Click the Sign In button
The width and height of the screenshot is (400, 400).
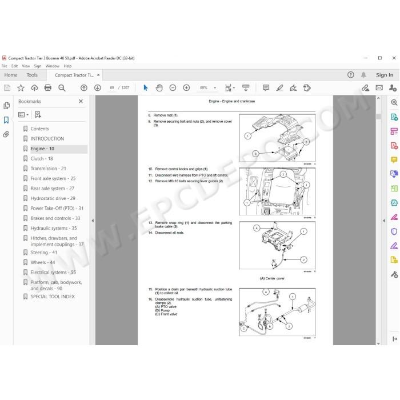(x=385, y=75)
